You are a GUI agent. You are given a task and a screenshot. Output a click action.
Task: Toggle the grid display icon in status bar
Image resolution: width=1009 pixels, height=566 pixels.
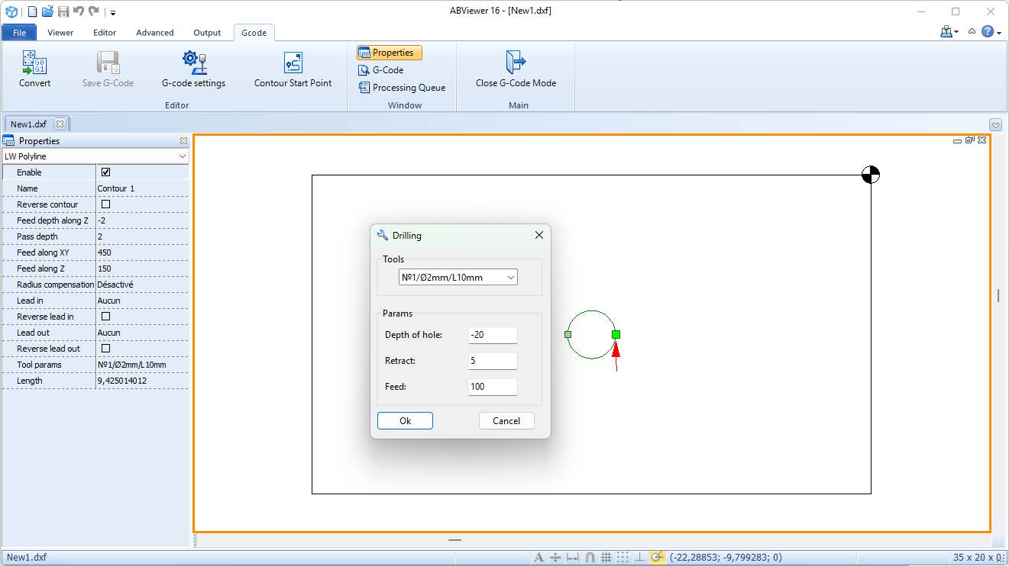(606, 557)
